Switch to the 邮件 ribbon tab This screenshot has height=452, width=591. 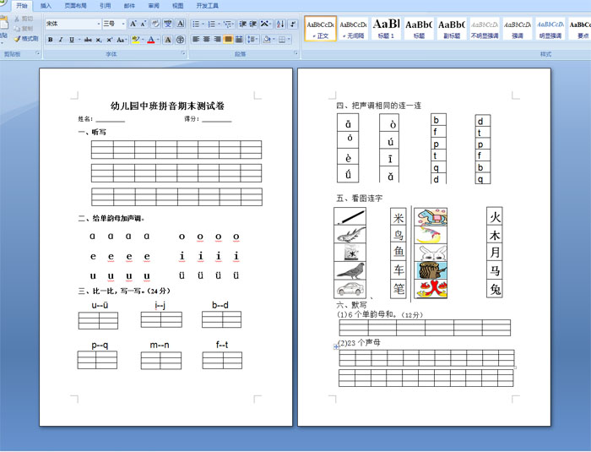(x=129, y=6)
